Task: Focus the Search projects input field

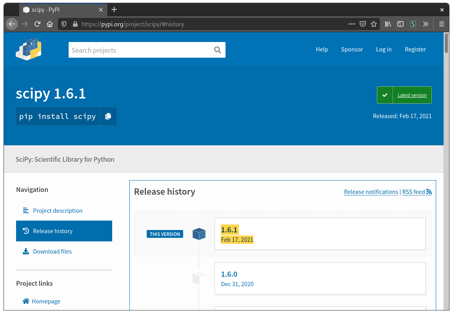Action: click(142, 50)
